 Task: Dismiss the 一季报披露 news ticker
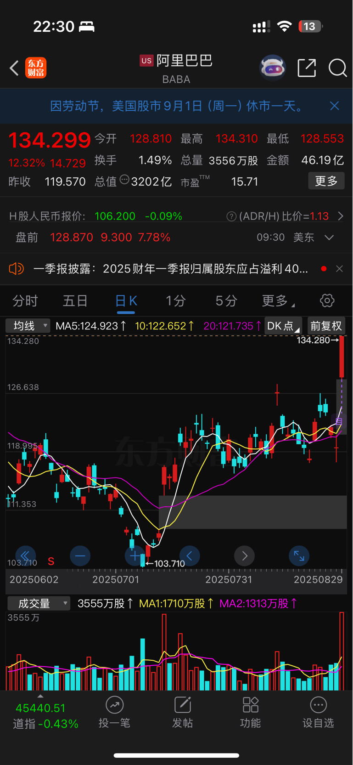pyautogui.click(x=340, y=269)
